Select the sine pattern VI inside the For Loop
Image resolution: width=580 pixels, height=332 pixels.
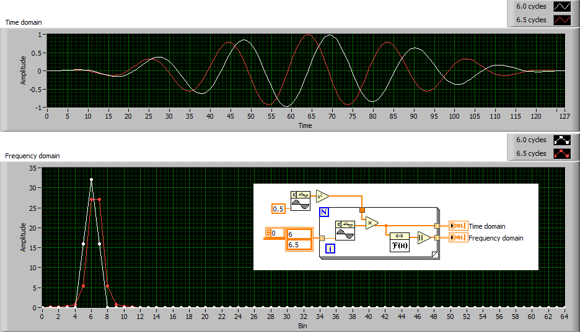click(345, 231)
